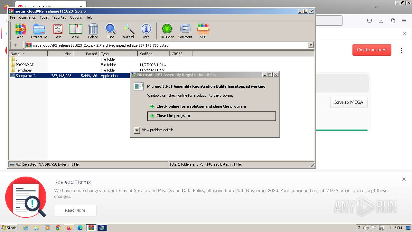
Task: Open the Commands menu
Action: (27, 17)
